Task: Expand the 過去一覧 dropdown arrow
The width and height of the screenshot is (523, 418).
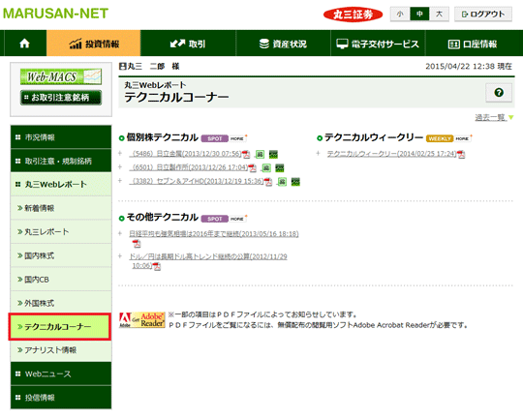Action: tap(510, 118)
